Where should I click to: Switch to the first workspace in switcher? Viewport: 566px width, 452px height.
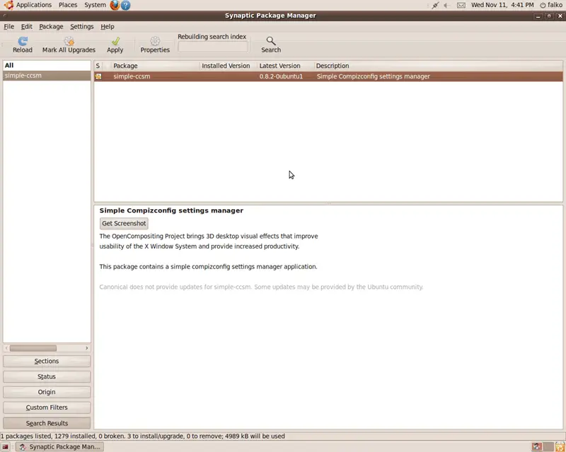pos(537,447)
